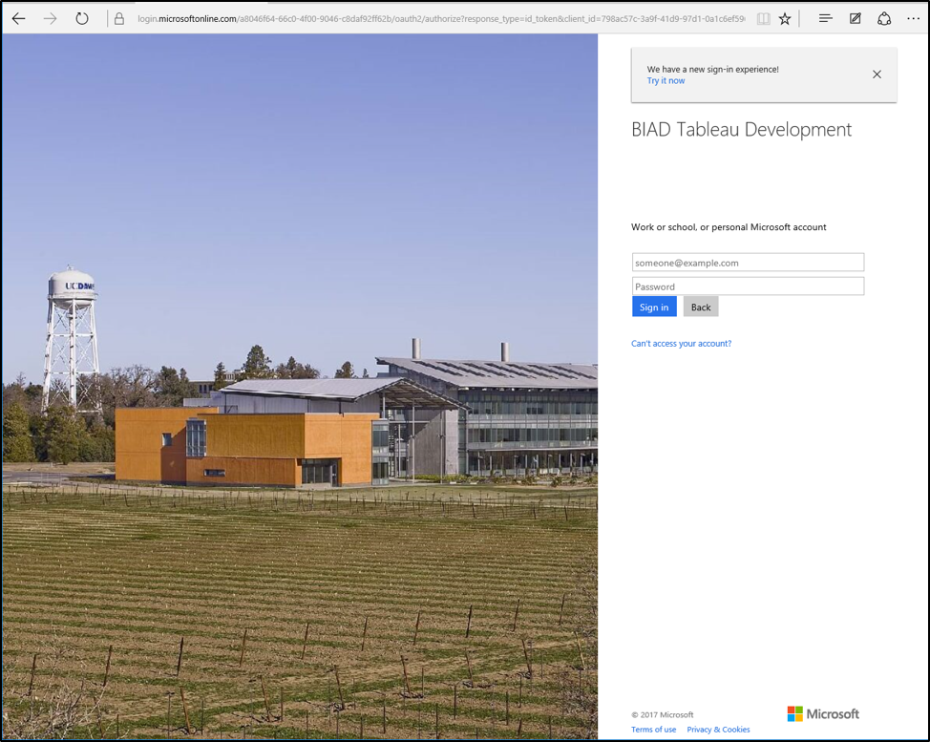
Task: Refresh the current page
Action: click(82, 18)
